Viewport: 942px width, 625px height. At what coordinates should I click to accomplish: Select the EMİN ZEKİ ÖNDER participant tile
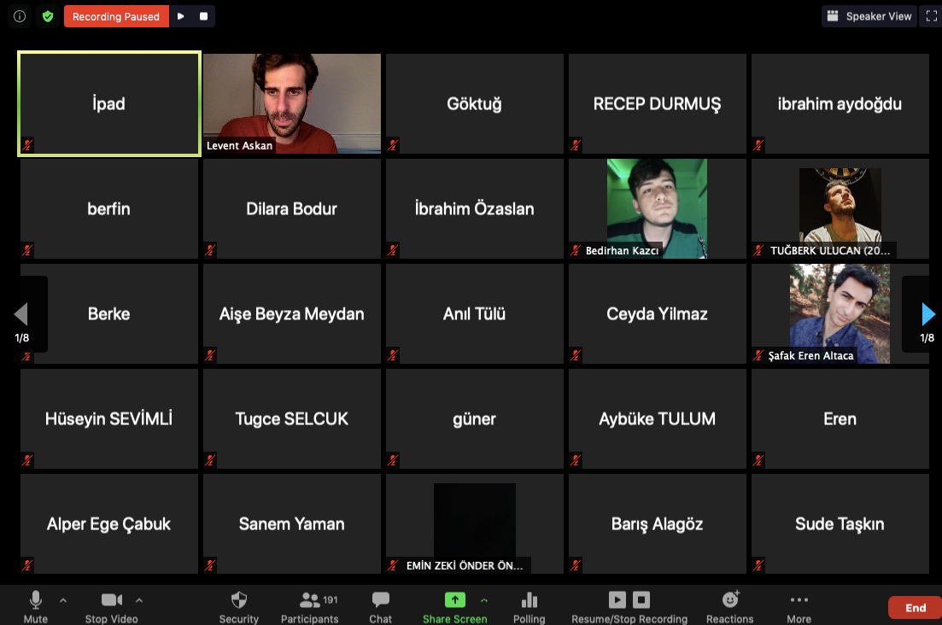475,524
